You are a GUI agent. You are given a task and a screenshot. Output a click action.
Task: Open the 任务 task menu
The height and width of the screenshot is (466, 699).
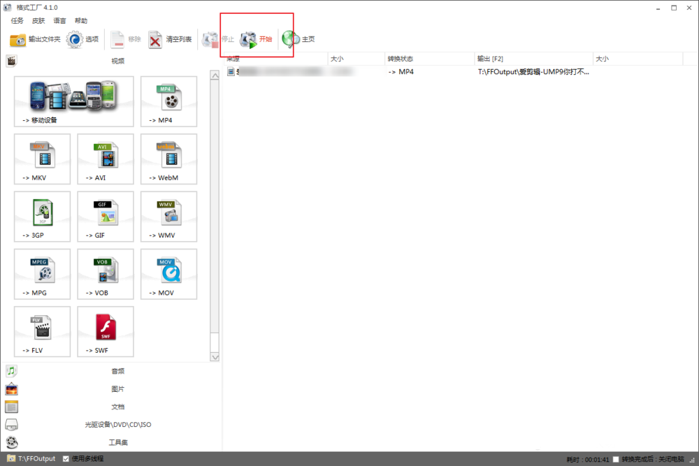(17, 20)
